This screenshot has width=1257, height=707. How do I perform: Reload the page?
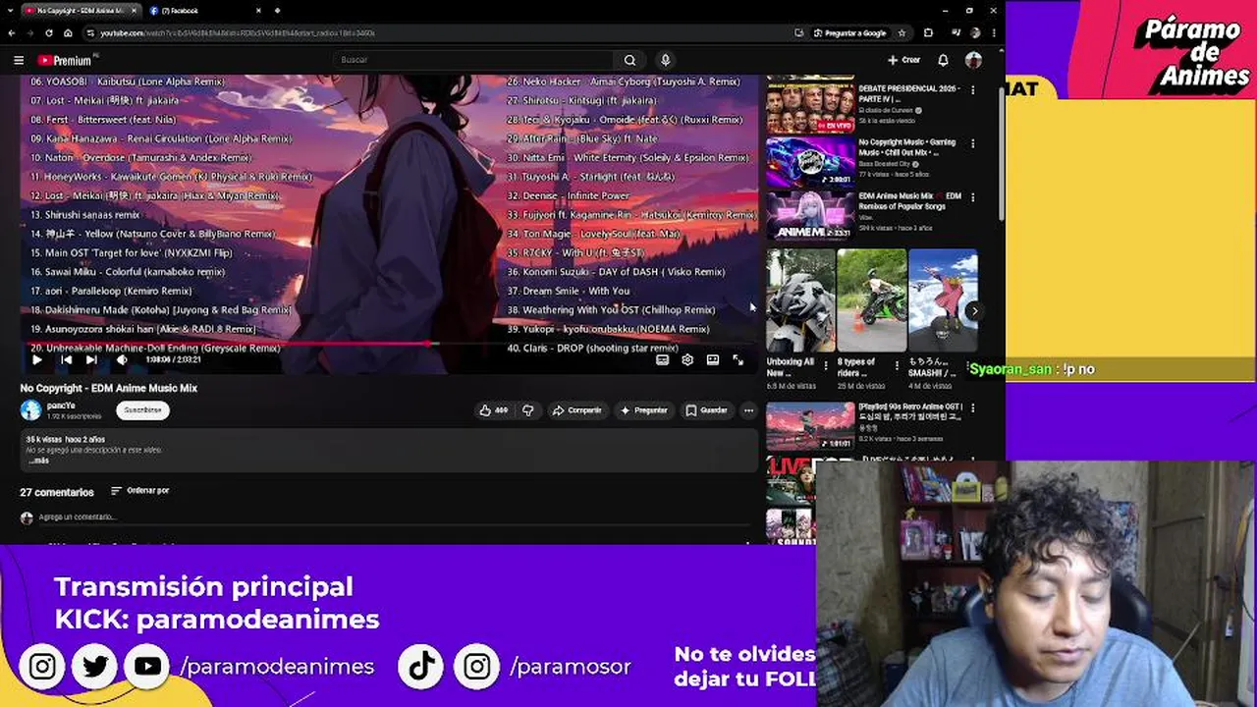[x=49, y=33]
